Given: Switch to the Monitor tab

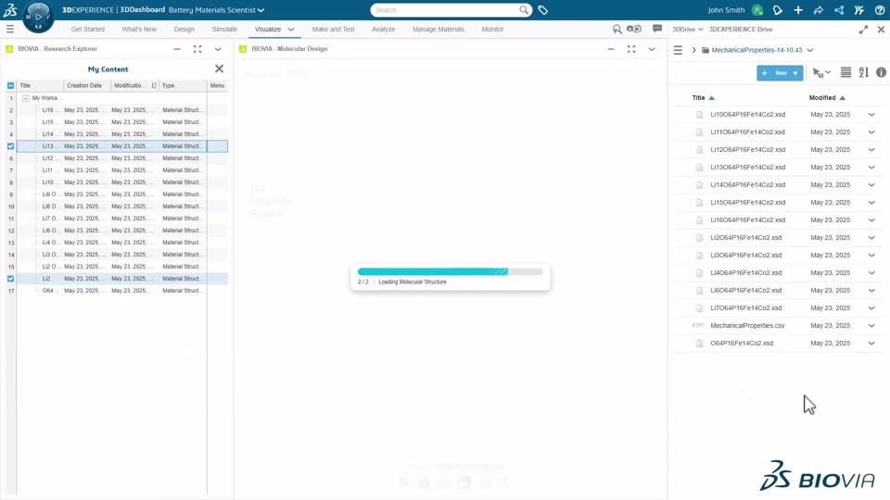Looking at the screenshot, I should coord(492,29).
